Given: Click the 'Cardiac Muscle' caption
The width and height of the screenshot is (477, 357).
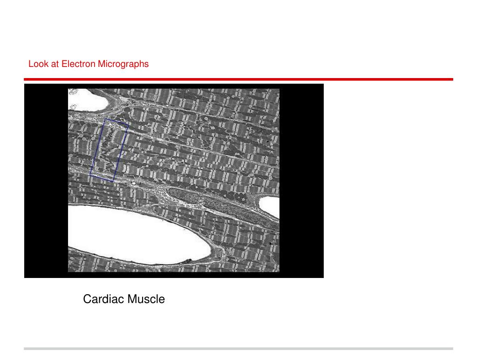Looking at the screenshot, I should coord(124,299).
